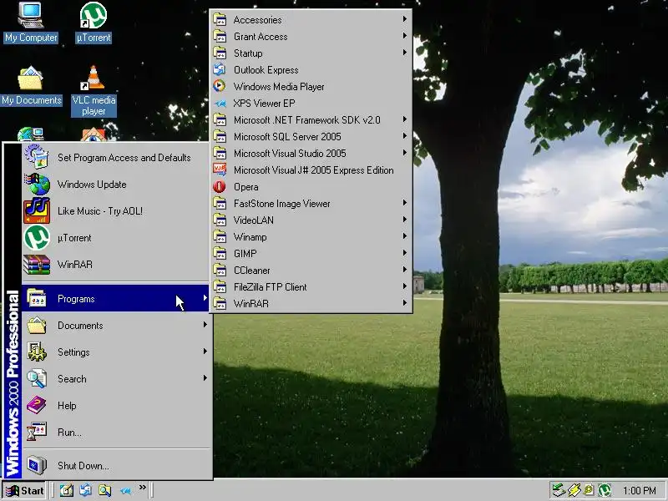Select the My Documents desktop icon
The image size is (668, 501).
tap(31, 85)
